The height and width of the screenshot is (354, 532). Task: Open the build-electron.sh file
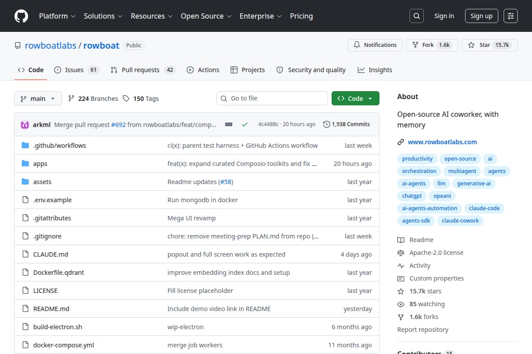coord(58,327)
